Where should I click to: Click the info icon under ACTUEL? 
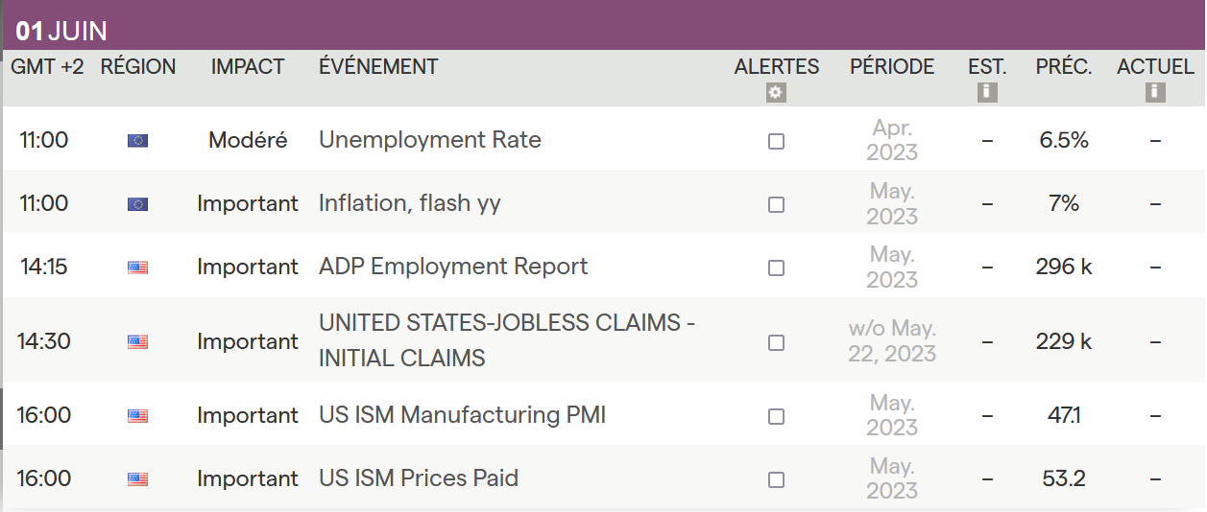click(1155, 93)
